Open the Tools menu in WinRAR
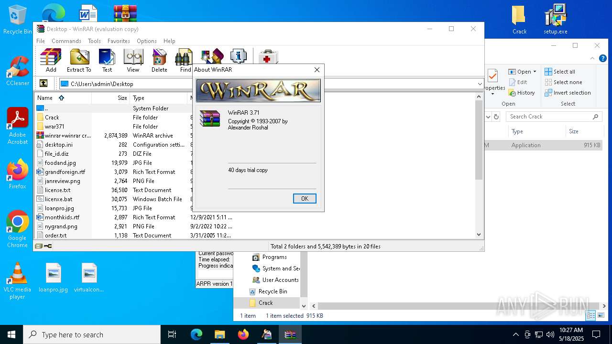Viewport: 612px width, 344px height. click(x=94, y=41)
